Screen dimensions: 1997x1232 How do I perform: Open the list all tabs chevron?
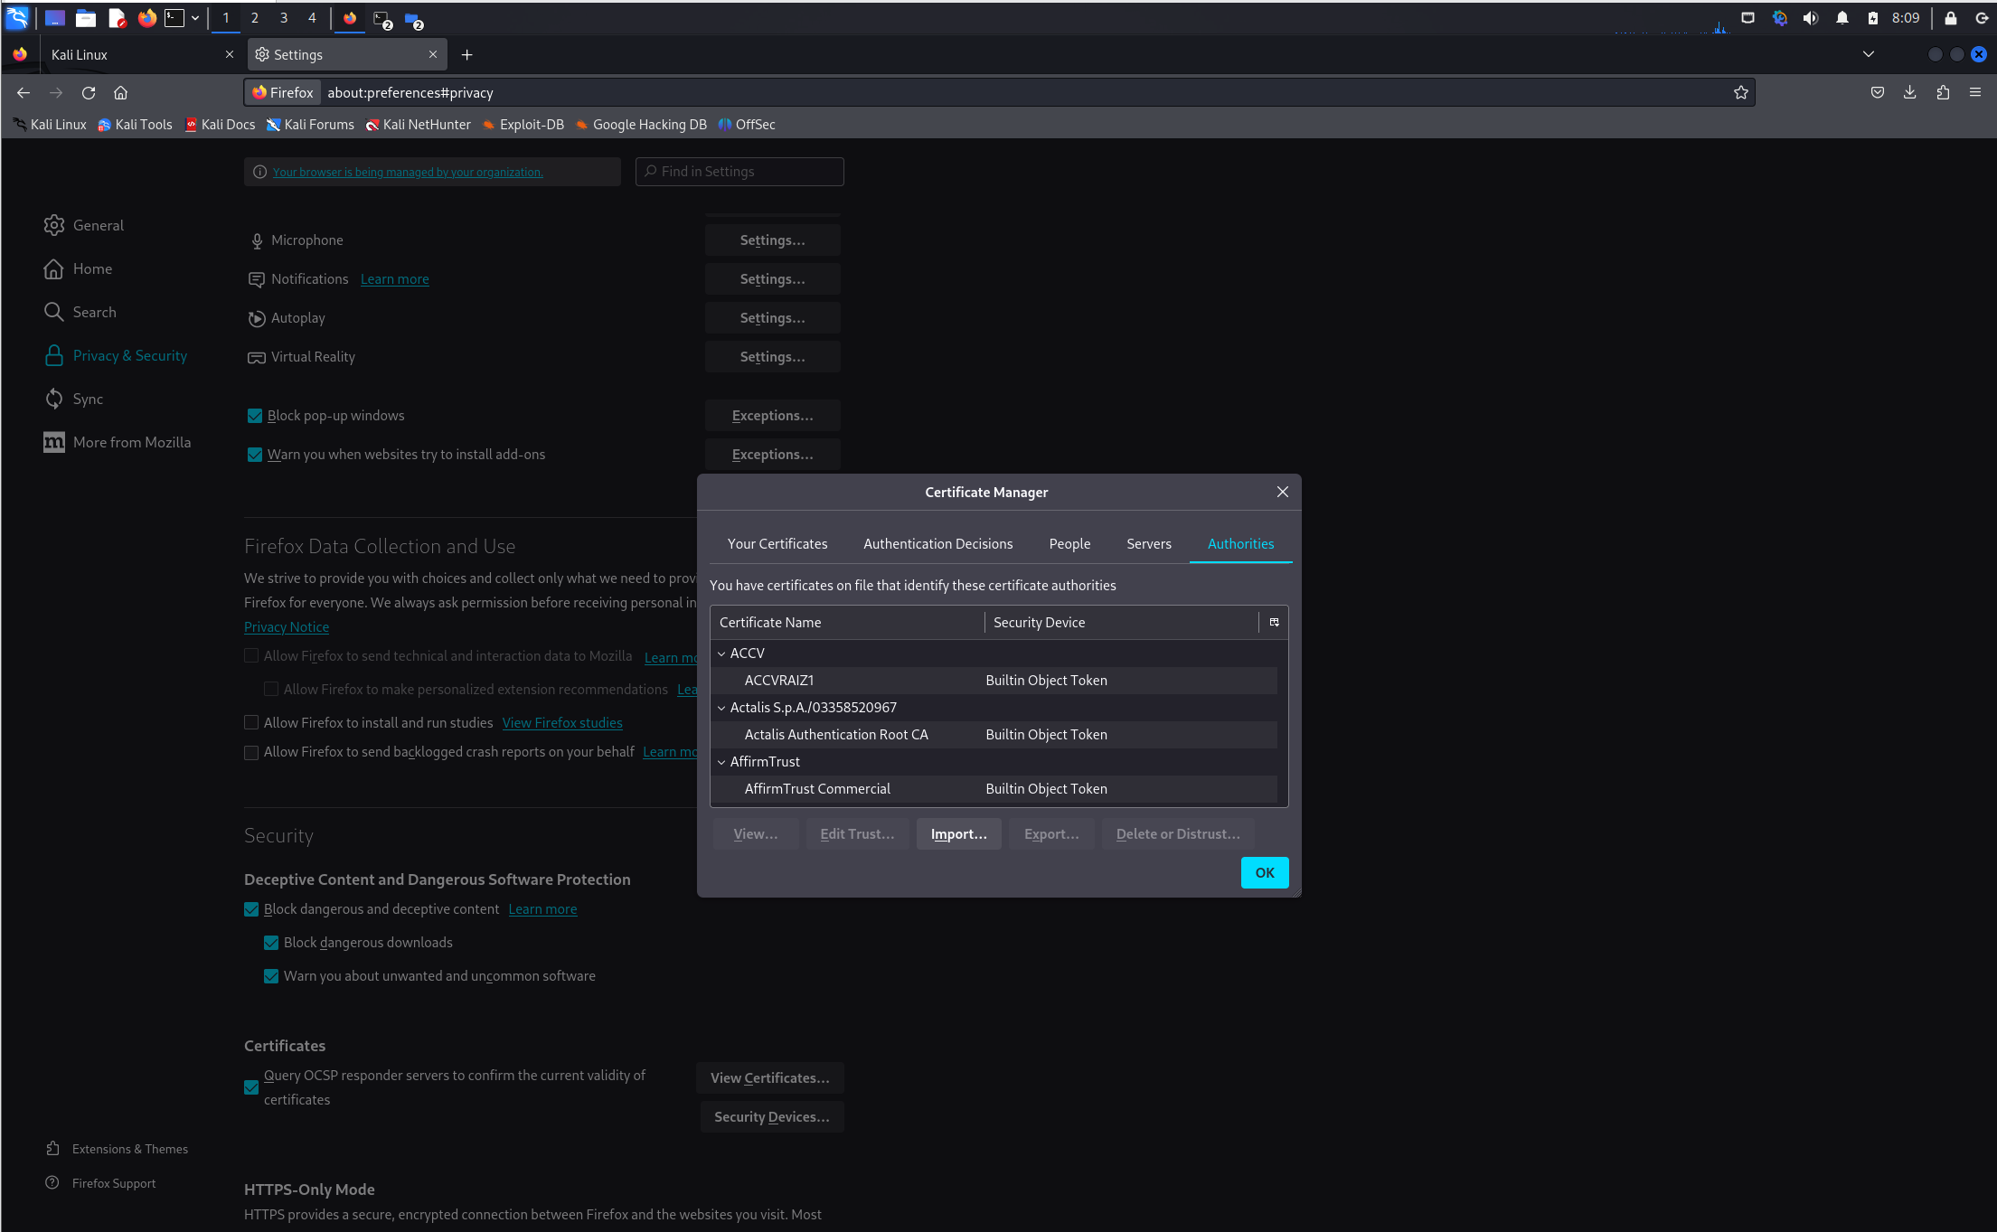(1869, 54)
